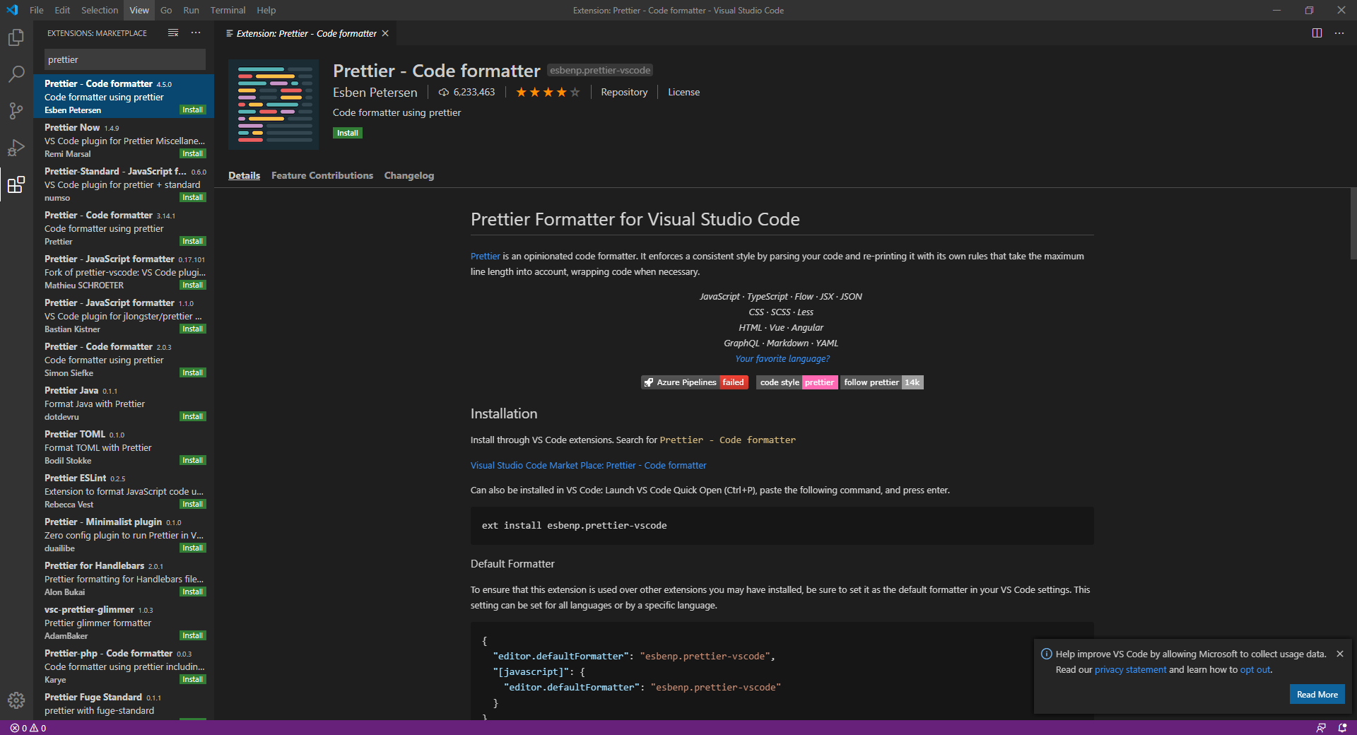
Task: Open the Source Control view
Action: 16,111
